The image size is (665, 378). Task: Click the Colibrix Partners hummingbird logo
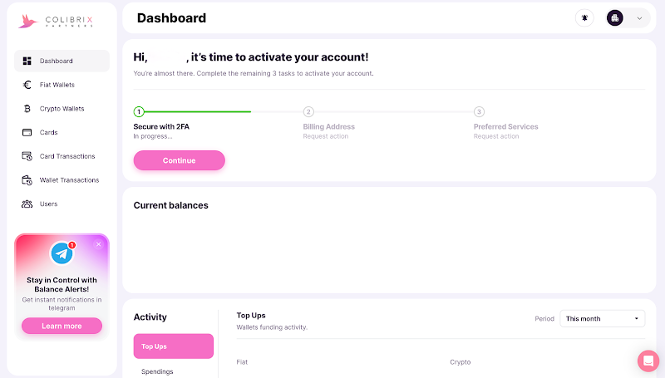(x=29, y=20)
